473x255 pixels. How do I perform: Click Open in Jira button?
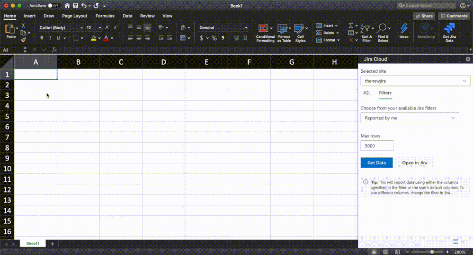(x=414, y=163)
